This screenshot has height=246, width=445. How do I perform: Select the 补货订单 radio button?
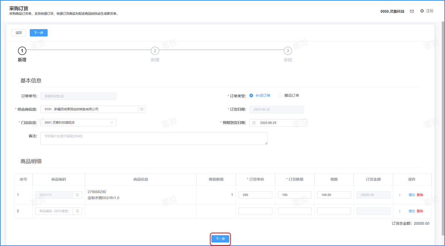click(251, 96)
